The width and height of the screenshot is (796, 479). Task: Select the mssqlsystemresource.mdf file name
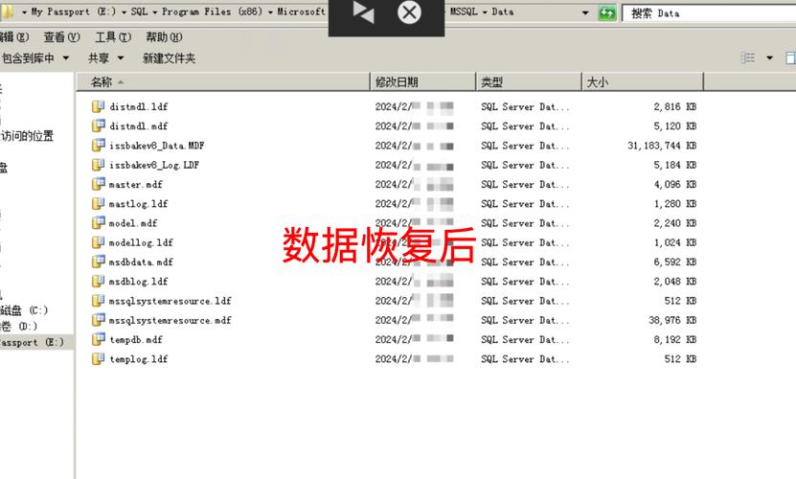171,321
